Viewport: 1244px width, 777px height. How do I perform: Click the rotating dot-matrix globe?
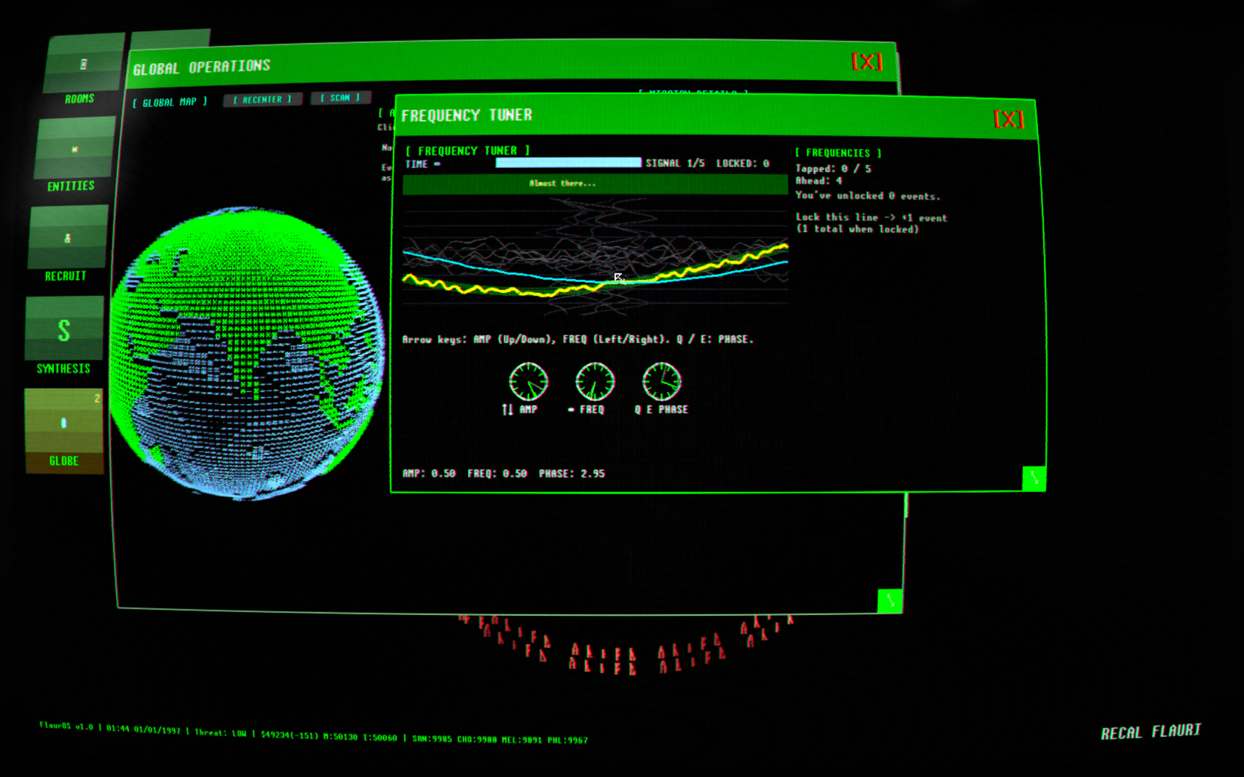point(246,353)
